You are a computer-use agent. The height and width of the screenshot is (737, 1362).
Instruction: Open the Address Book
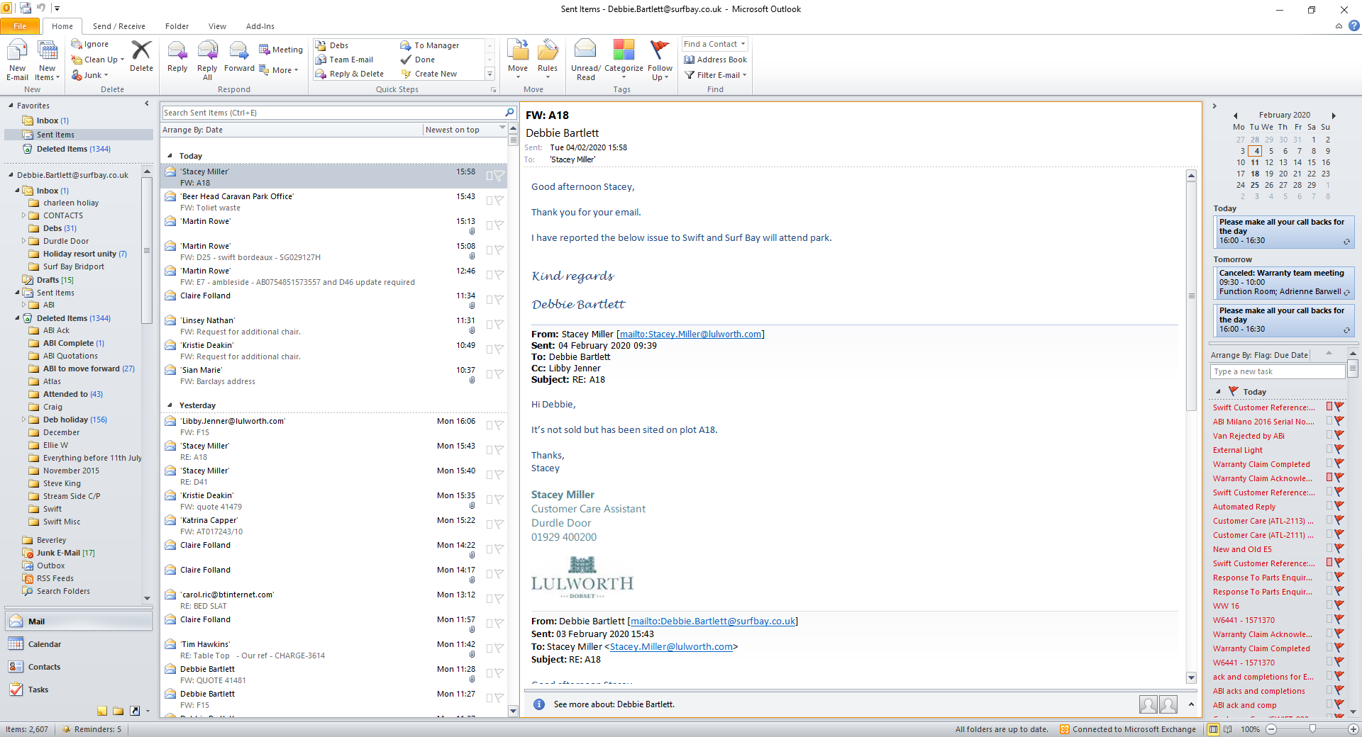(715, 60)
